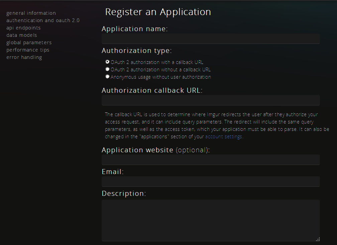Select OAuth 2 authorization without a callback URL
Viewport: 337px width, 245px height.
(x=107, y=69)
